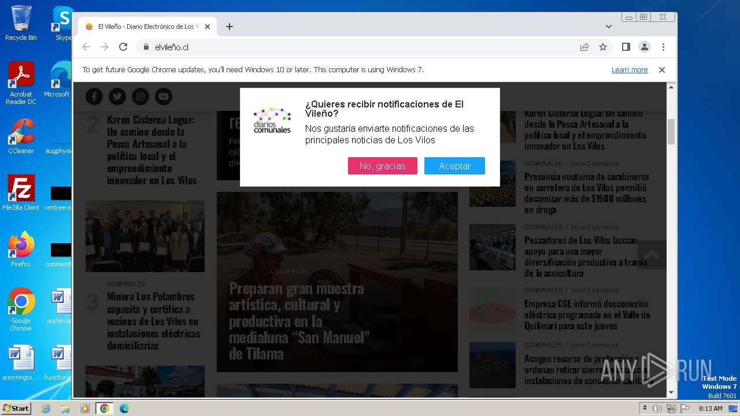Open Google Chrome desktop icon
This screenshot has height=416, width=740.
click(x=21, y=310)
